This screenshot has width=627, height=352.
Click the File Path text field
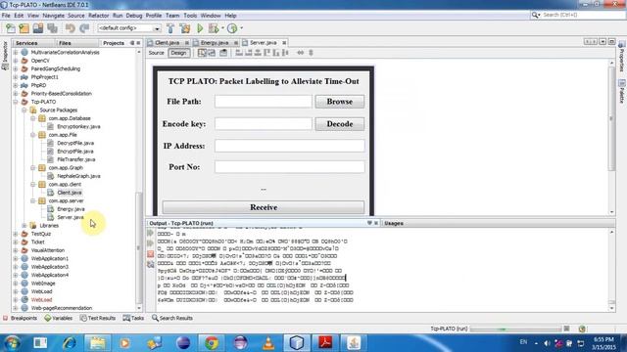[x=264, y=102]
